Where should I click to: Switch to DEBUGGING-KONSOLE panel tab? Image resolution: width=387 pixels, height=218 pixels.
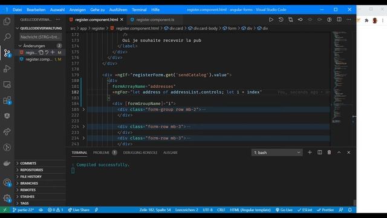(x=140, y=153)
